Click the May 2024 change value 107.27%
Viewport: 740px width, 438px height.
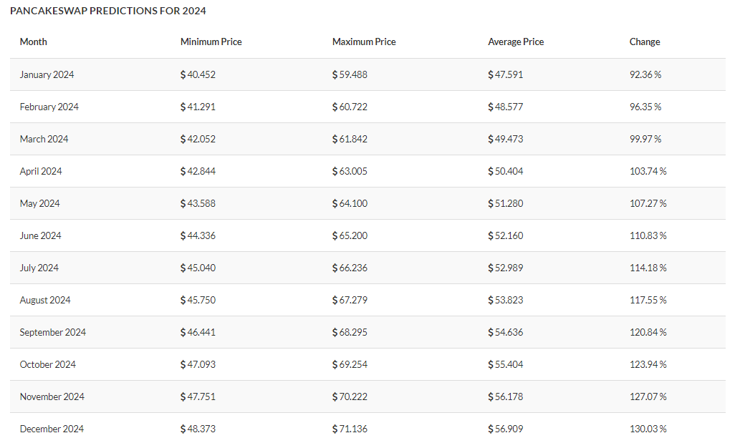pos(648,203)
